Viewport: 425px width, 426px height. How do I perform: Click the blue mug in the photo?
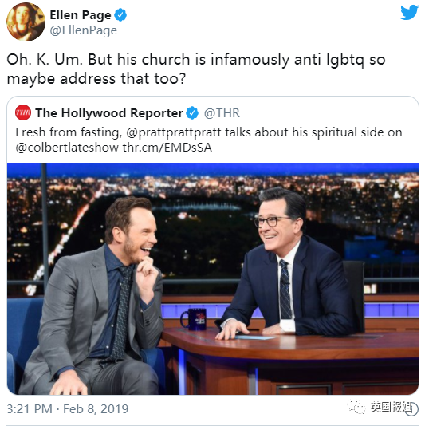click(194, 319)
